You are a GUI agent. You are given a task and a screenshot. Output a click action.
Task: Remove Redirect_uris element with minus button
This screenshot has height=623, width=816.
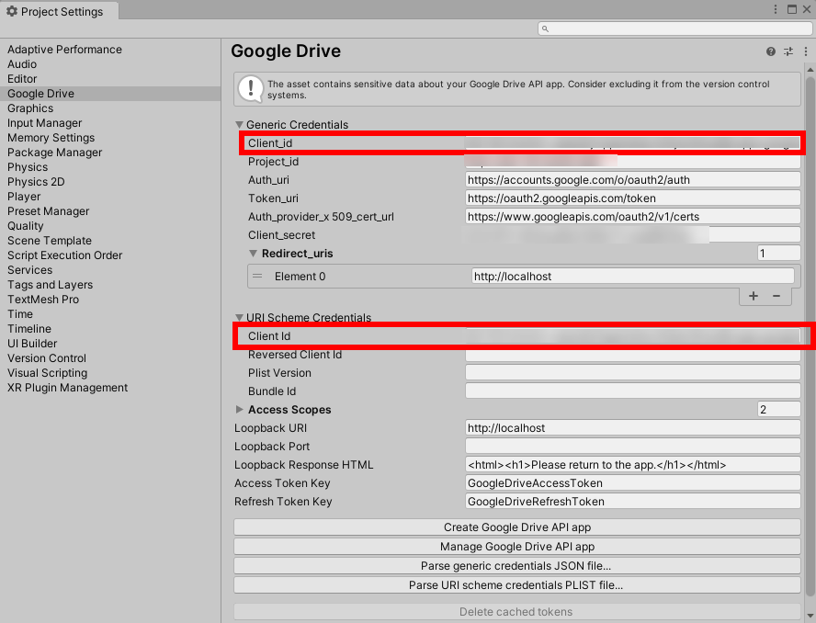point(776,296)
